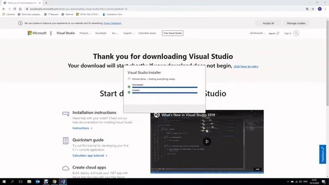This screenshot has width=329, height=185.
Task: Open the browser home page icon
Action: (20, 9)
